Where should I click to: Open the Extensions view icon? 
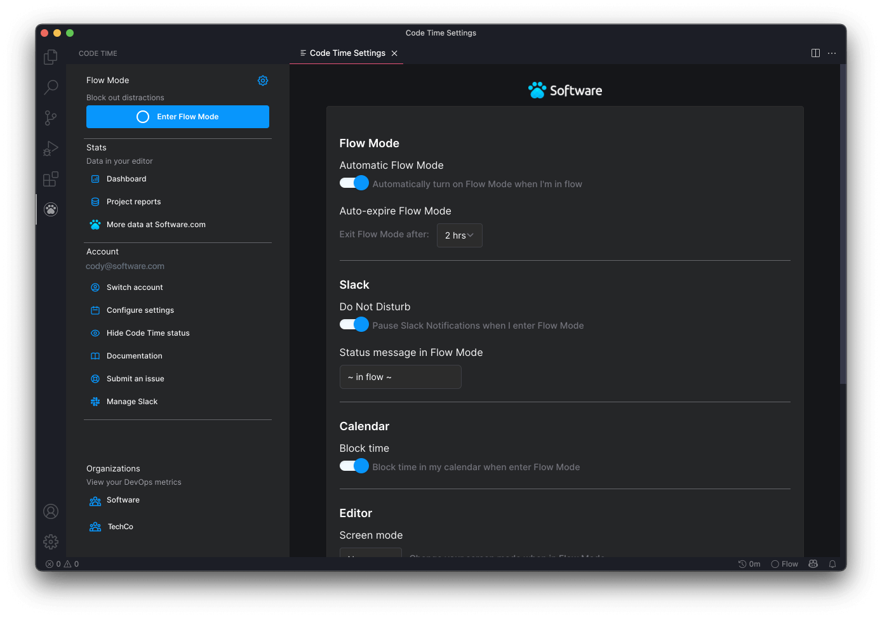point(51,179)
